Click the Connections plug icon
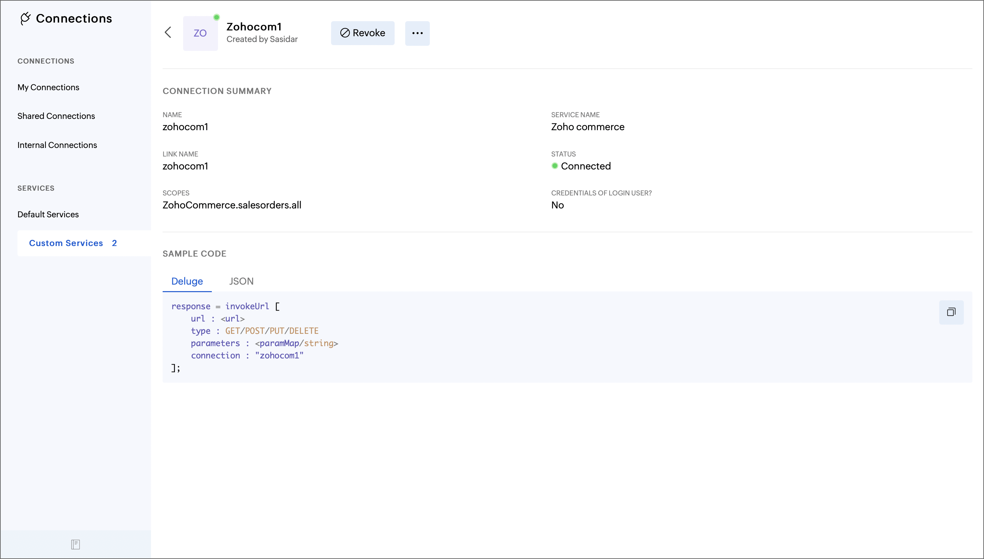This screenshot has width=984, height=559. tap(25, 18)
